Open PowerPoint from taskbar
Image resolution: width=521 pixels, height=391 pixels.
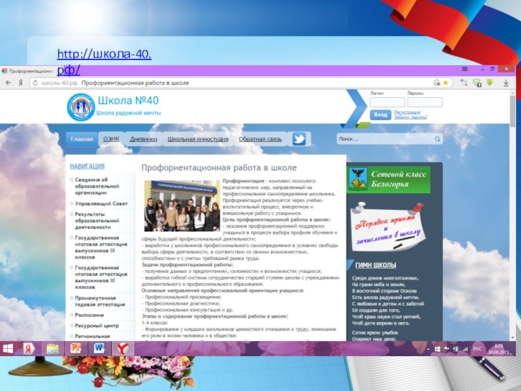click(76, 349)
